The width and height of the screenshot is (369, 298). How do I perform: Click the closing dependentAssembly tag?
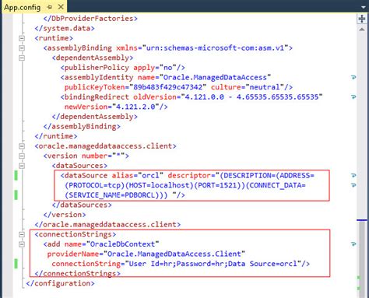pos(95,117)
